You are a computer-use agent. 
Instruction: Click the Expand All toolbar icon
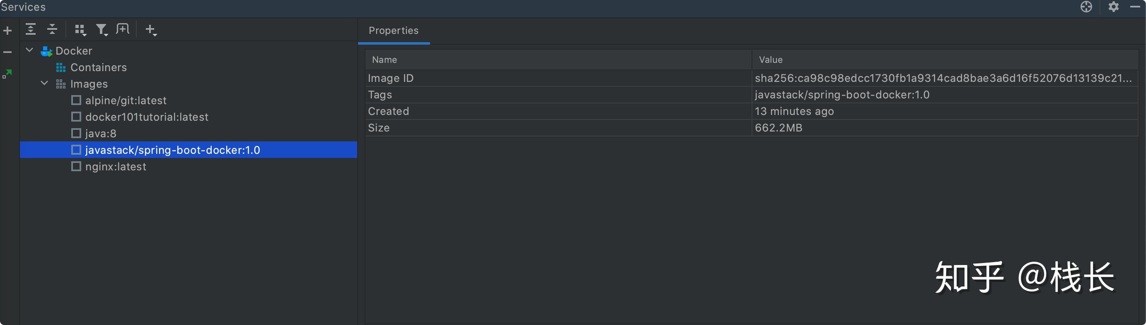[30, 29]
